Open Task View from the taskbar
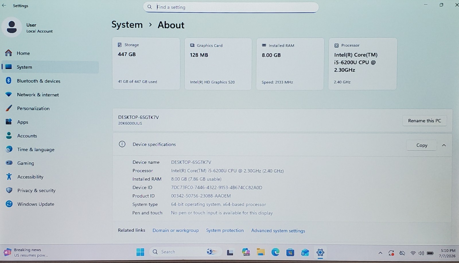Image resolution: width=459 pixels, height=263 pixels. 230,252
